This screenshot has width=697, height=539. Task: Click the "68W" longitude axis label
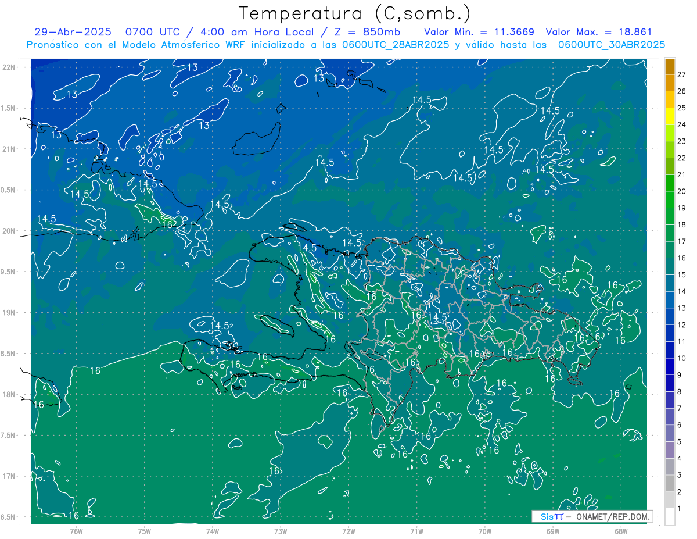[x=621, y=531]
